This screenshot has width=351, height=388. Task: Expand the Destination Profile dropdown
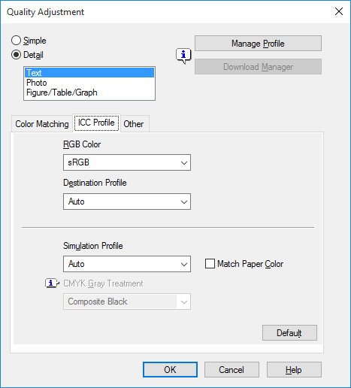(x=127, y=202)
